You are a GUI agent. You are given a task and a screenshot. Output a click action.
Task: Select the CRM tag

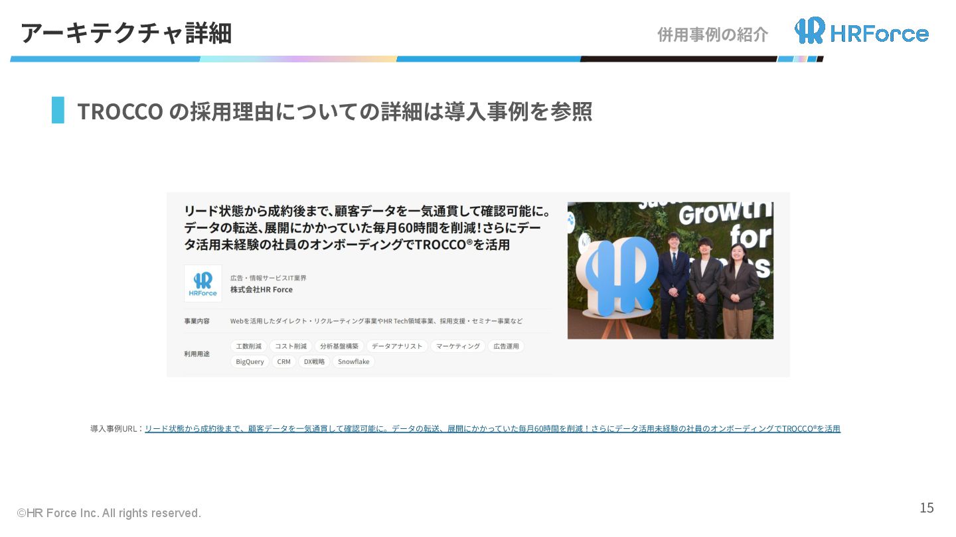(x=283, y=362)
